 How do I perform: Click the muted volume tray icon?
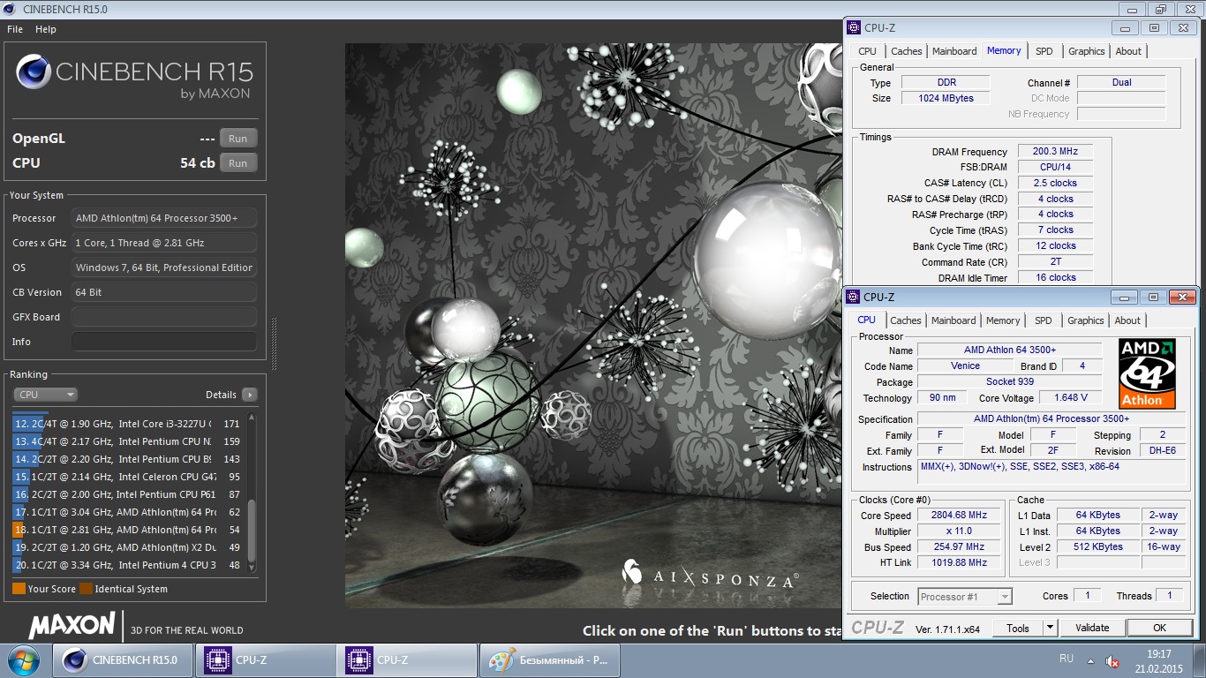click(1113, 661)
